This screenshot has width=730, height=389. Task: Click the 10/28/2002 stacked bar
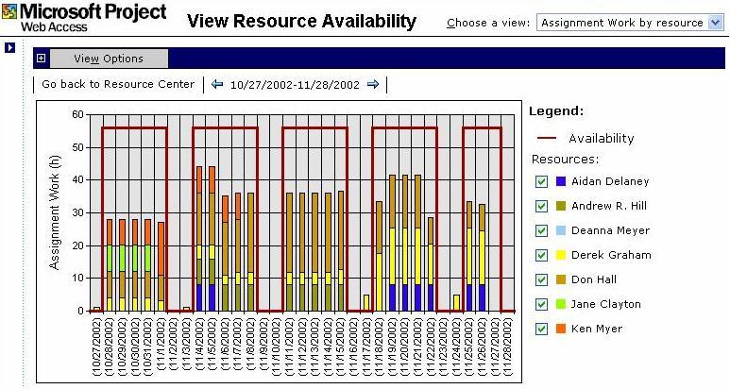point(110,265)
